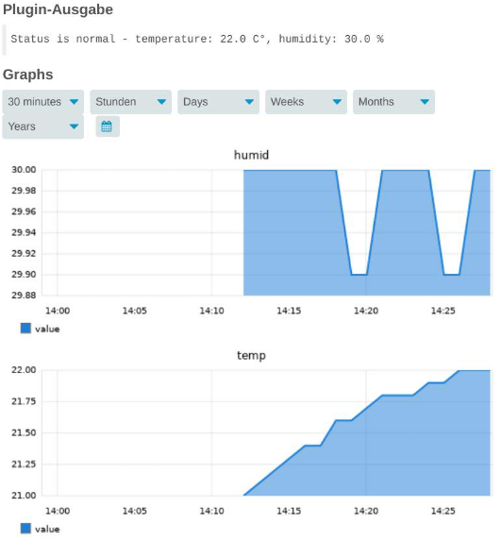Viewport: 501px width, 541px height.
Task: Click the value legend label under temp graph
Action: (x=47, y=529)
